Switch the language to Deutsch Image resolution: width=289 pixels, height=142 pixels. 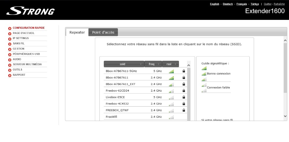228,4
